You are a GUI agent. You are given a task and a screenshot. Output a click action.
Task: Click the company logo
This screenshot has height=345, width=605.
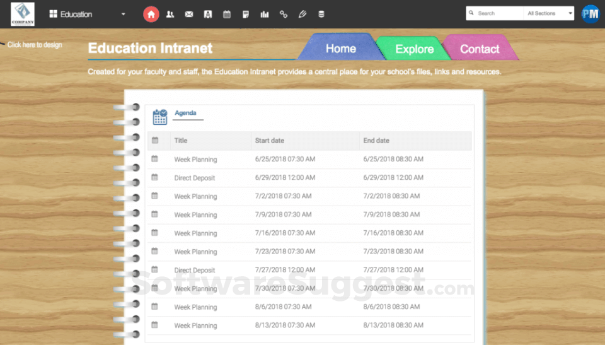(23, 14)
